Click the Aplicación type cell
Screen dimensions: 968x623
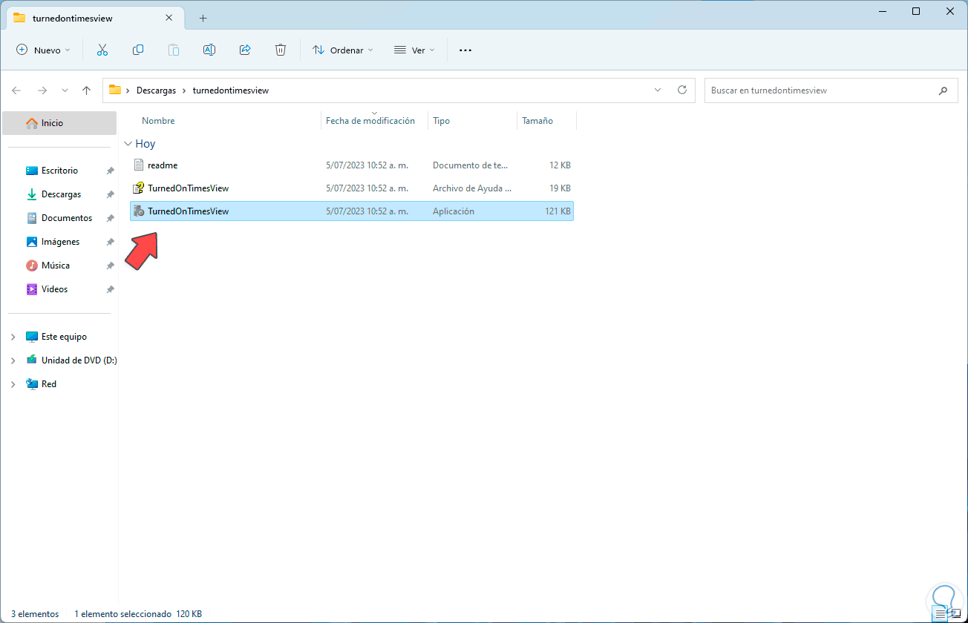[x=454, y=211]
